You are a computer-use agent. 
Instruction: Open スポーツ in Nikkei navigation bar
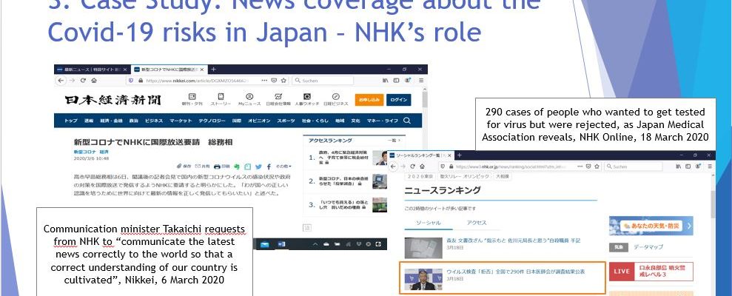(x=286, y=121)
